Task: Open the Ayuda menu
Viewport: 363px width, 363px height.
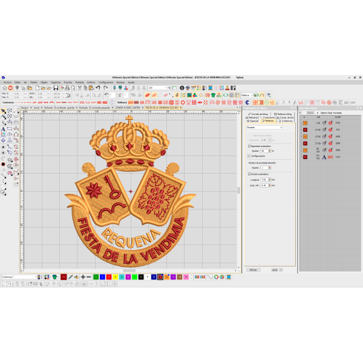Action: click(131, 82)
